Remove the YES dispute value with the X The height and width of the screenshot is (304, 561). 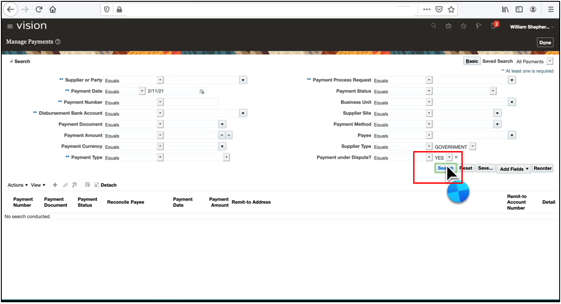pyautogui.click(x=456, y=157)
